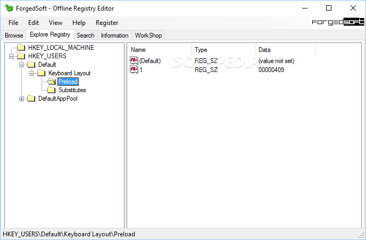Open the View menu
366x240 pixels.
55,23
